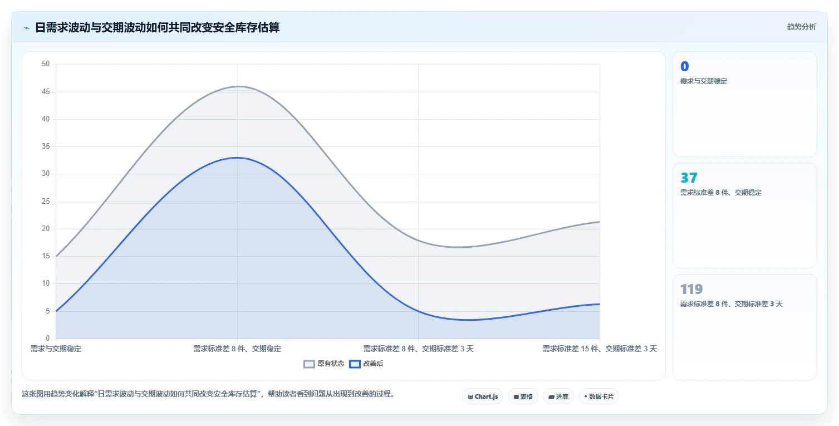Open the card showing value 0

744,104
